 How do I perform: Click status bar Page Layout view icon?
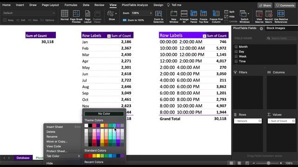pyautogui.click(x=239, y=163)
